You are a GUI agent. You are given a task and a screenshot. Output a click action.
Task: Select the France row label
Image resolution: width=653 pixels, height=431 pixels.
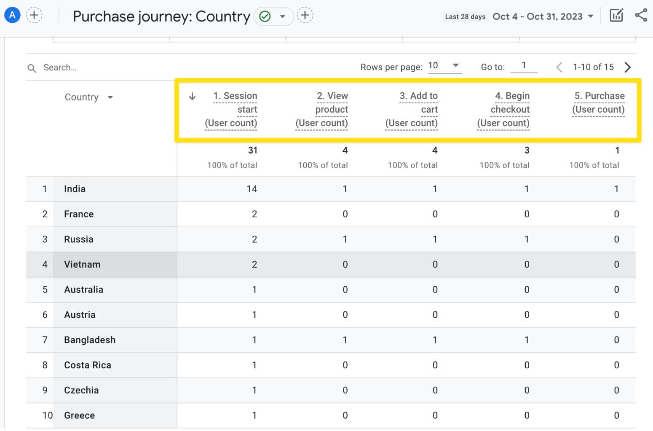point(79,214)
